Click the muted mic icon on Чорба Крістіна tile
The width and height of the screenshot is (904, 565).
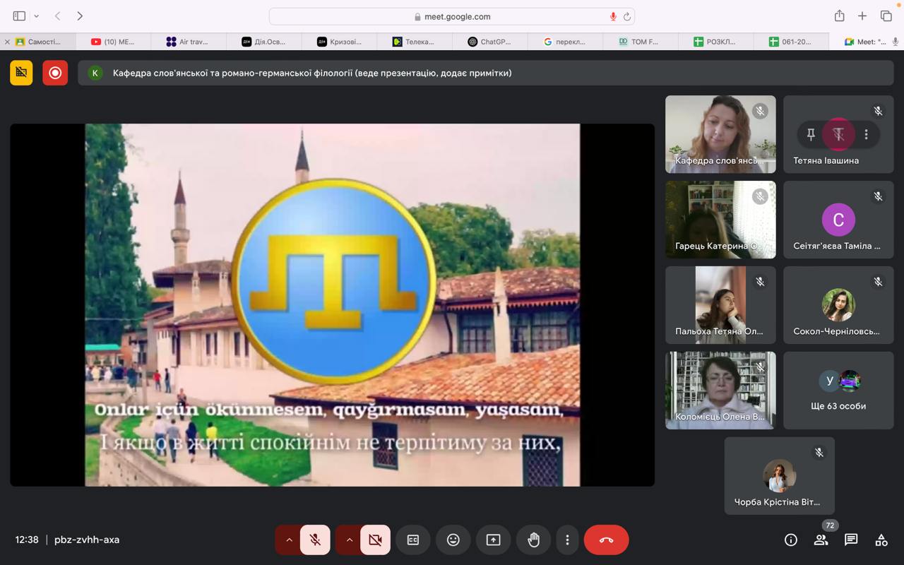pos(819,453)
